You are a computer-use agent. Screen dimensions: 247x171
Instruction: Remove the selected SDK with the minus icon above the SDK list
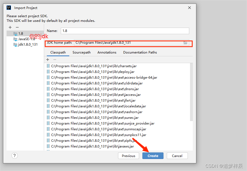pos(17,27)
